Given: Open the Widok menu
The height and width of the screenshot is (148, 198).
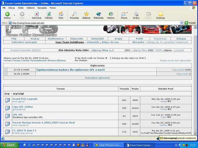Looking at the screenshot, I should [x=21, y=8].
